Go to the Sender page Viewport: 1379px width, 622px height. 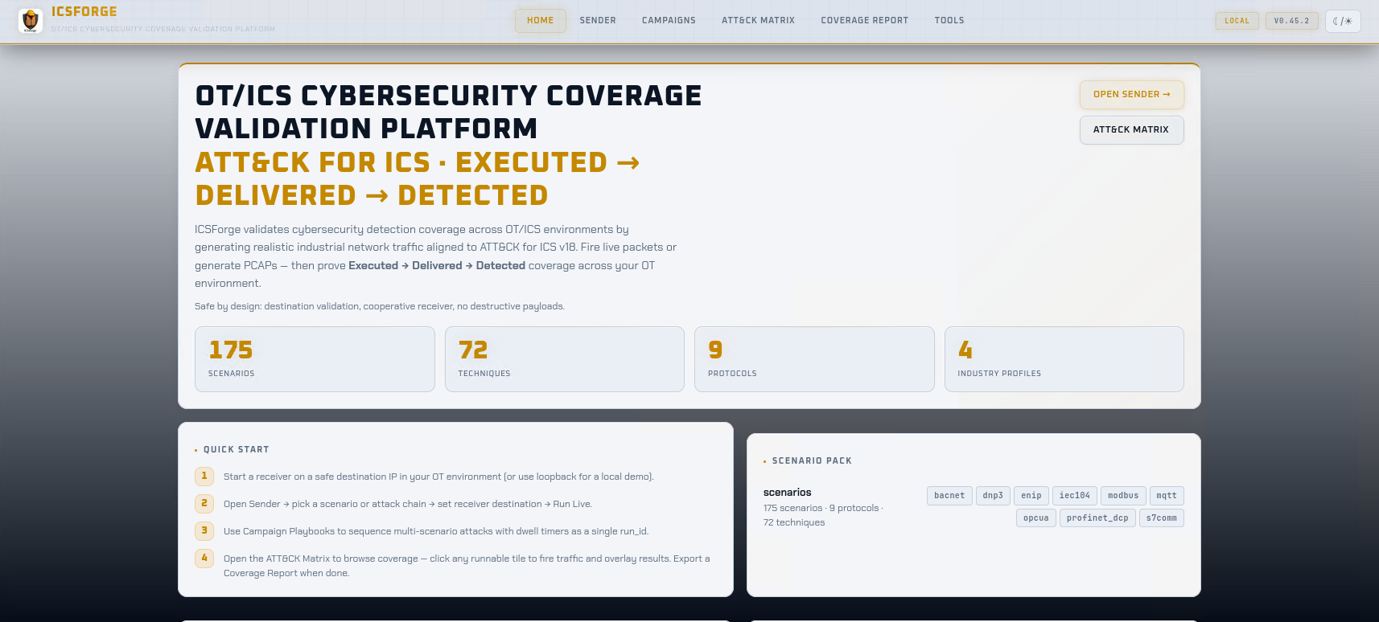click(x=598, y=21)
